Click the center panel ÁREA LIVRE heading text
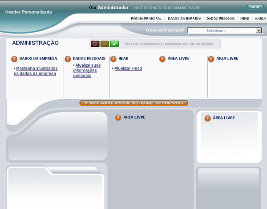Viewport: 267px width, 209px height. [134, 117]
